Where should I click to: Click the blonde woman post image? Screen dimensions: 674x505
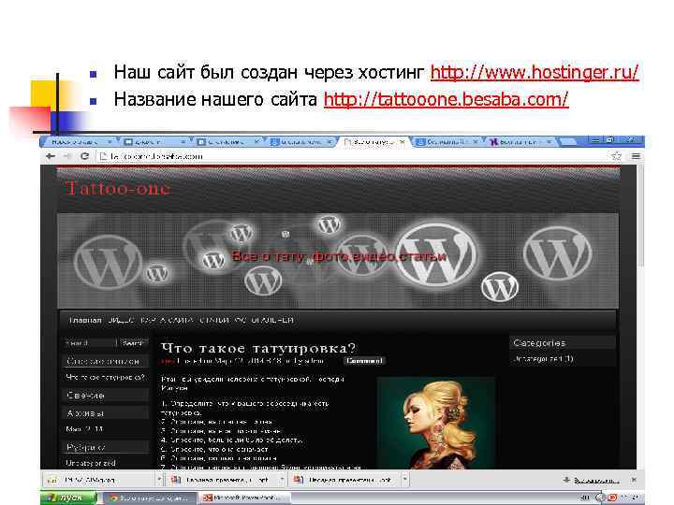pos(435,423)
